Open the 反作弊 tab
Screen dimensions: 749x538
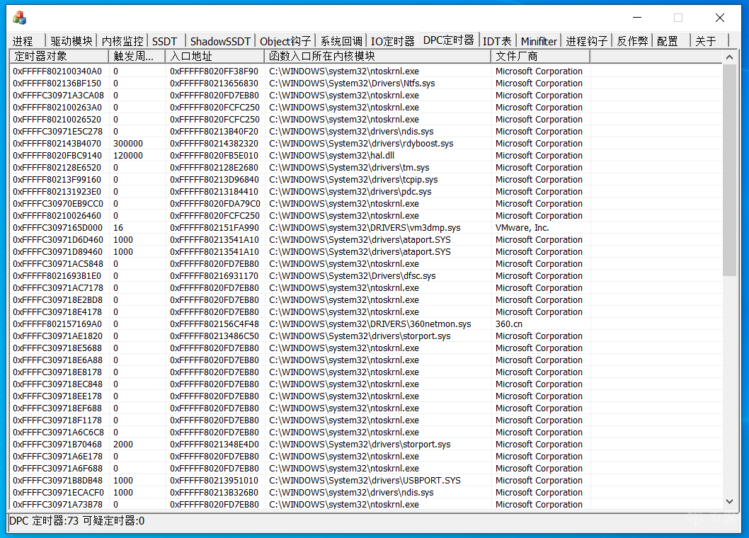pyautogui.click(x=632, y=41)
